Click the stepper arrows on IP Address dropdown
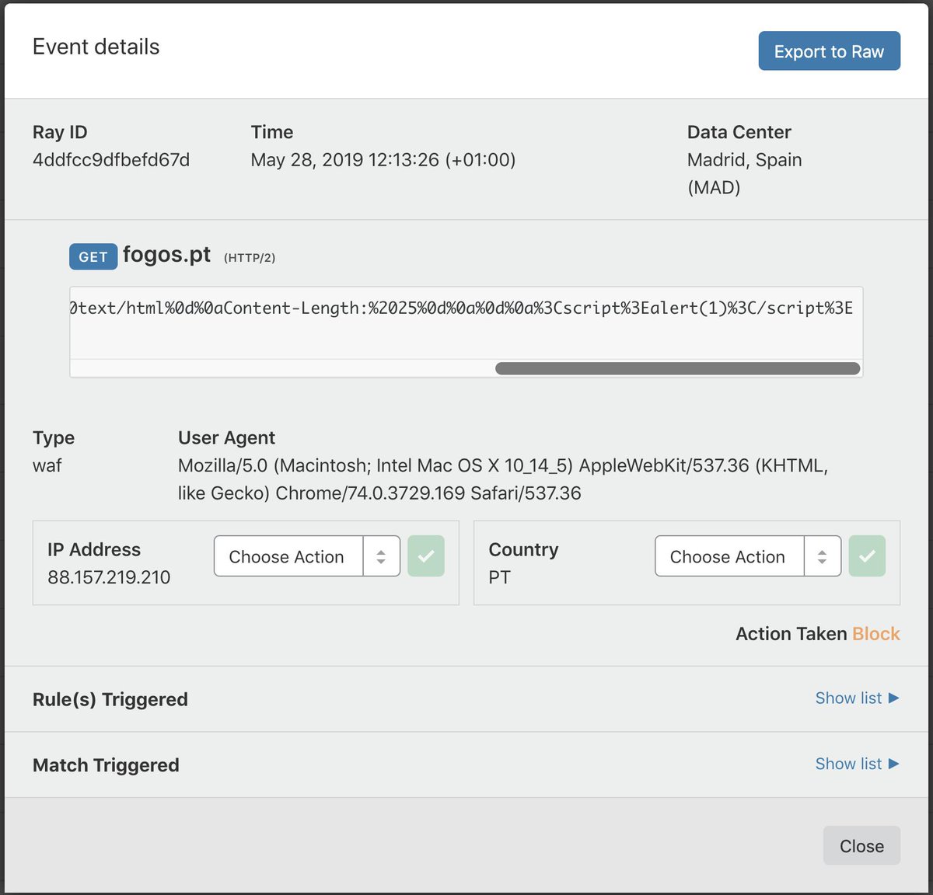The width and height of the screenshot is (933, 895). coord(381,556)
